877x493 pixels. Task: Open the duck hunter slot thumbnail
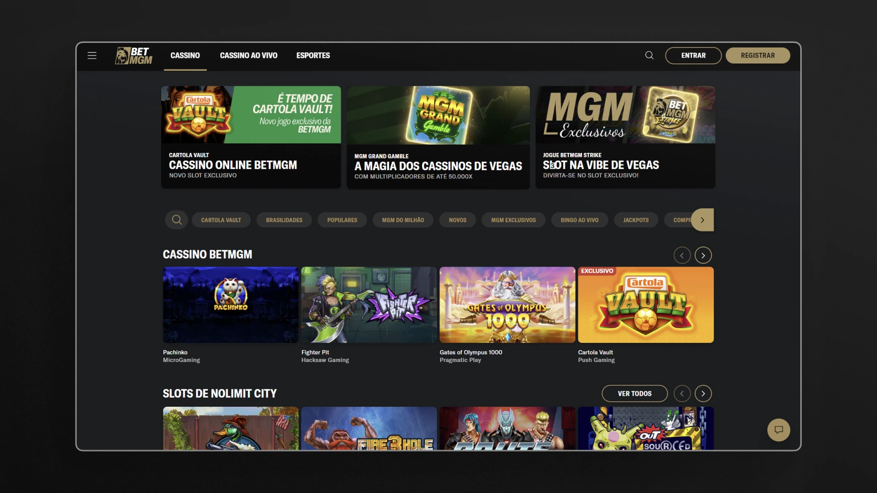pos(231,428)
